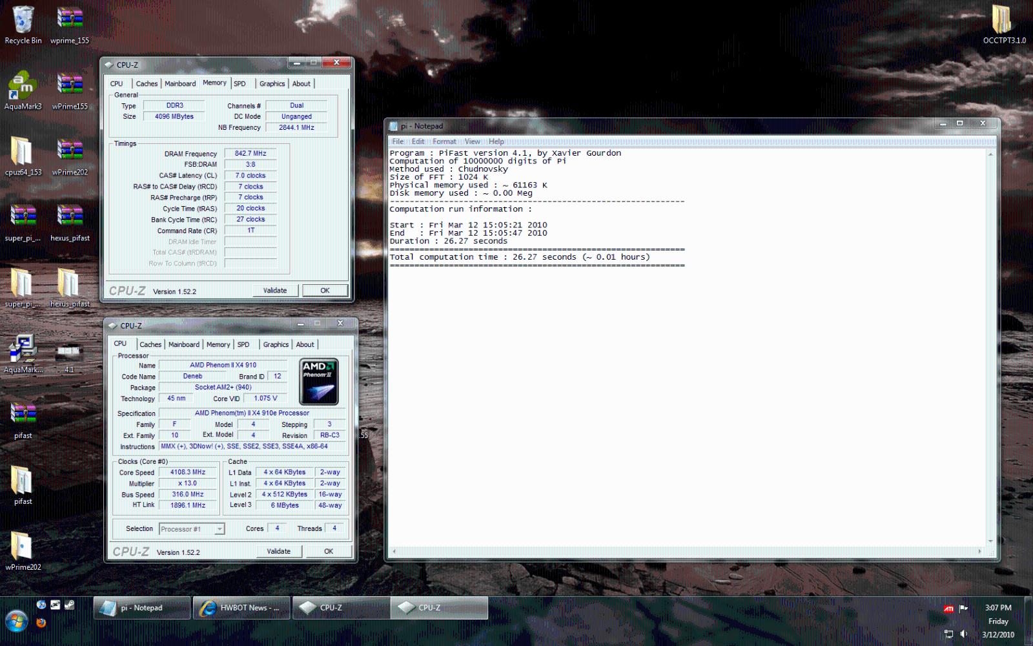Open the Recycle Bin on the desktop
Image resolution: width=1033 pixels, height=646 pixels.
(23, 26)
